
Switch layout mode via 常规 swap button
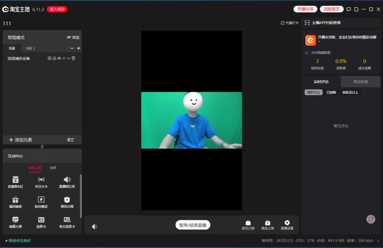73,37
